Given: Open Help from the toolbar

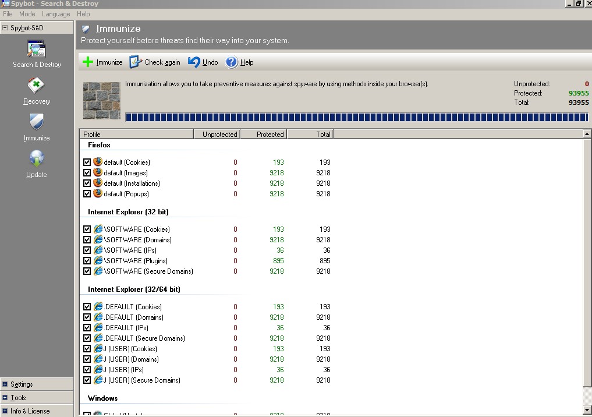Looking at the screenshot, I should click(239, 62).
